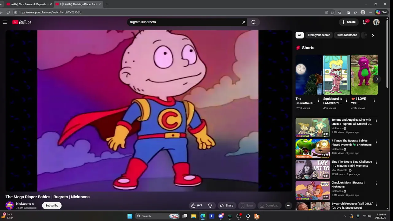Open Discord from the taskbar
393x221 pixels.
point(221,216)
